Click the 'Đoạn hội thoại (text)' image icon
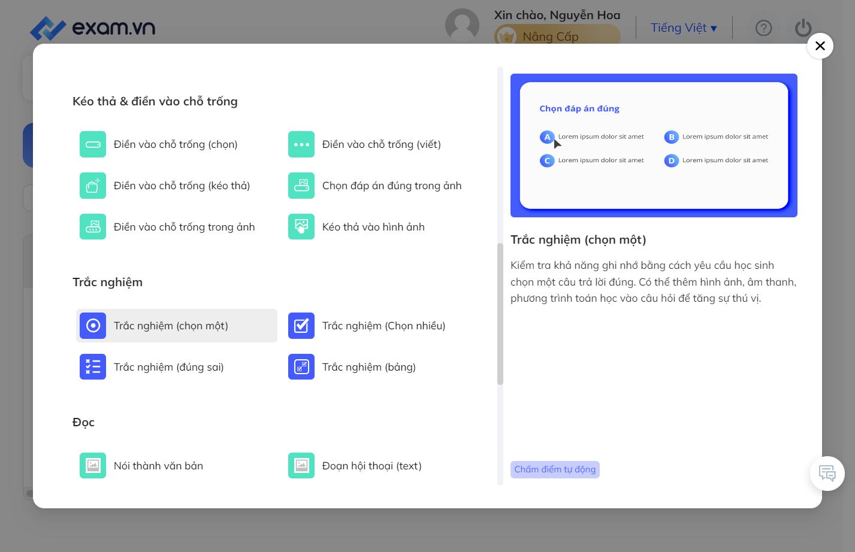The height and width of the screenshot is (552, 855). point(301,466)
